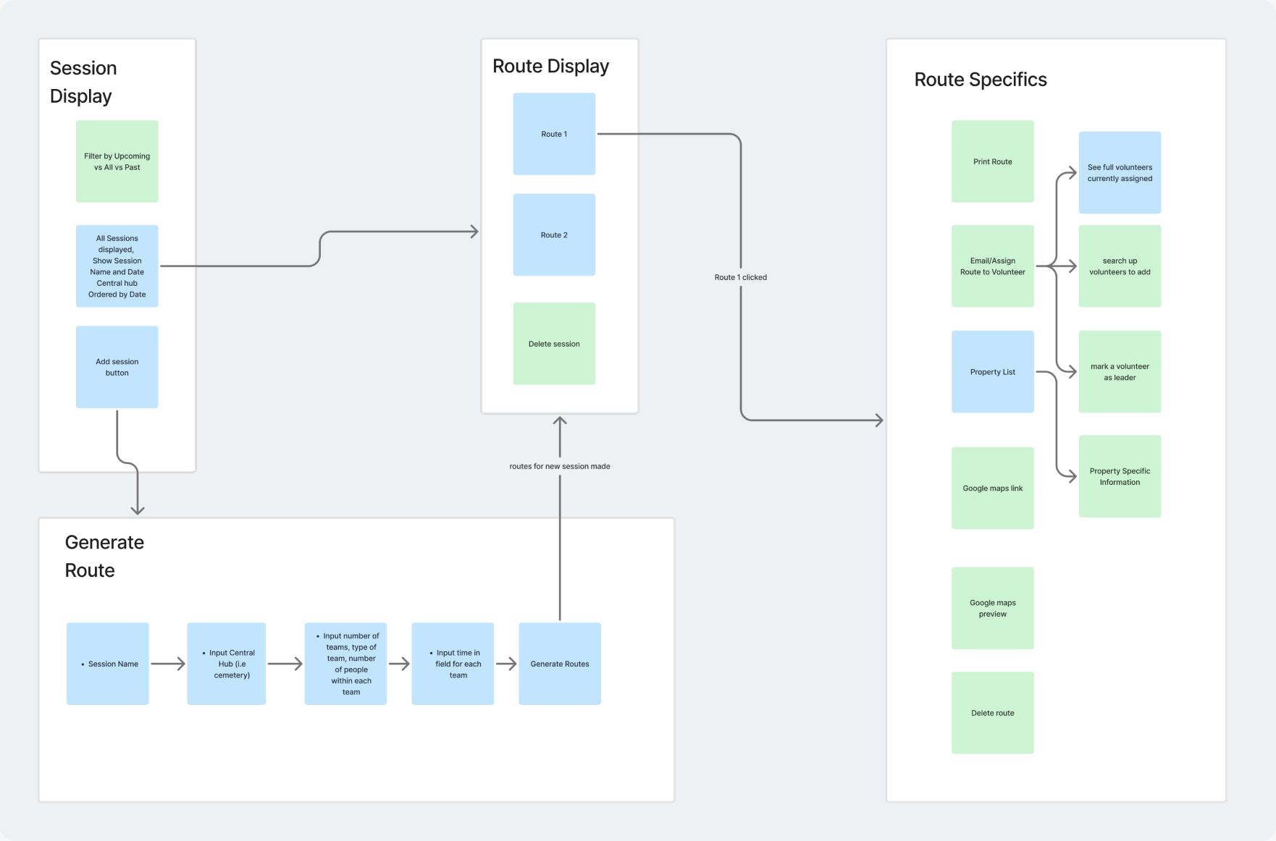Screen dimensions: 1276x841
Task: Click 'Input Central Hub (i.e cemetery)' note
Action: 227,664
